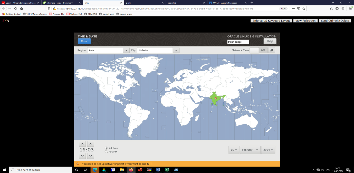Decrease the minutes with the down arrow
Image resolution: width=354 pixels, height=173 pixels.
click(x=91, y=156)
